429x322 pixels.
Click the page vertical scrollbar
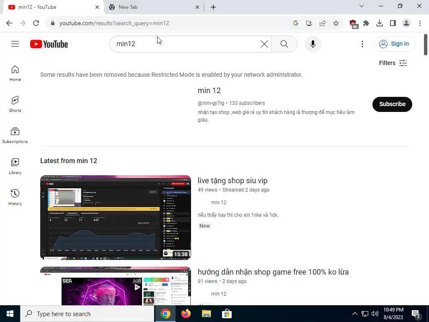426,44
